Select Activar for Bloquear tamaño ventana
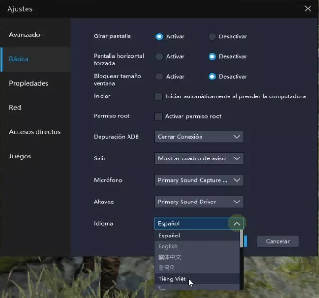 tap(159, 76)
